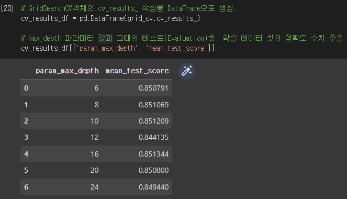The width and height of the screenshot is (347, 199).
Task: Click the mean_test_score column header
Action: tap(137, 71)
